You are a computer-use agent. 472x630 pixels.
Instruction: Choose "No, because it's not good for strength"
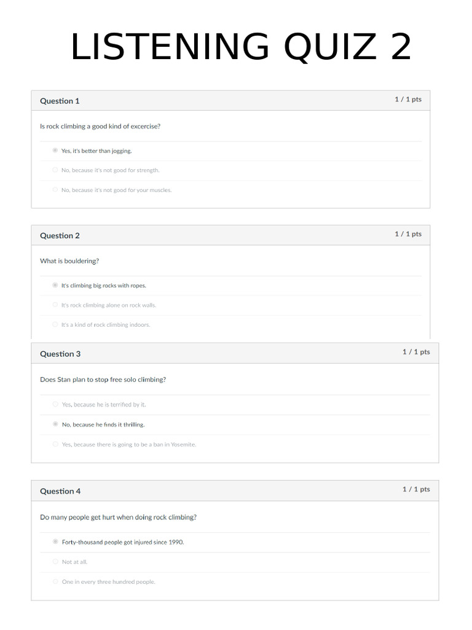(x=55, y=170)
